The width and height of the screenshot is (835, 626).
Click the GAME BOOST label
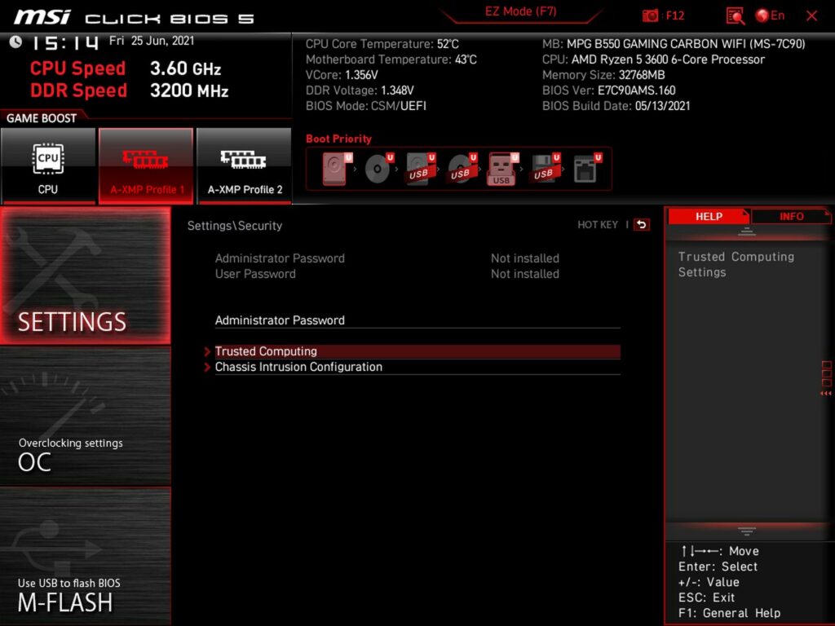coord(42,118)
